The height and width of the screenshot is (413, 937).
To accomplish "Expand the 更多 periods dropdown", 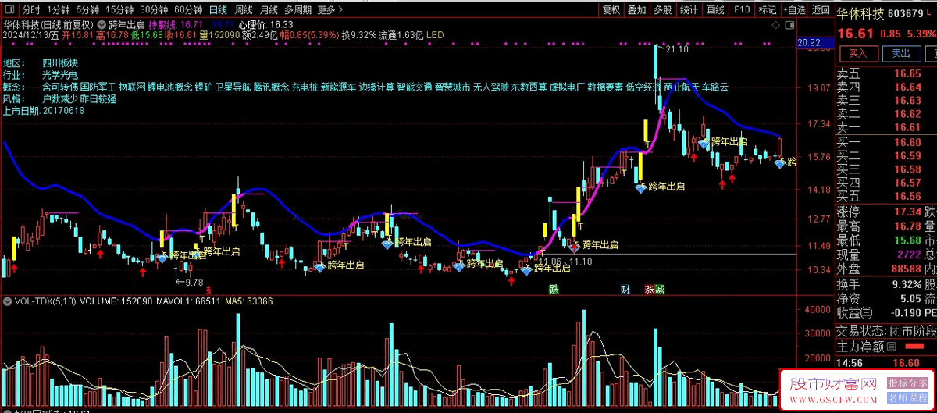I will tap(330, 10).
